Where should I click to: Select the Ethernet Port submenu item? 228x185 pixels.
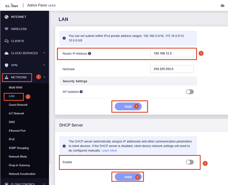(17, 131)
